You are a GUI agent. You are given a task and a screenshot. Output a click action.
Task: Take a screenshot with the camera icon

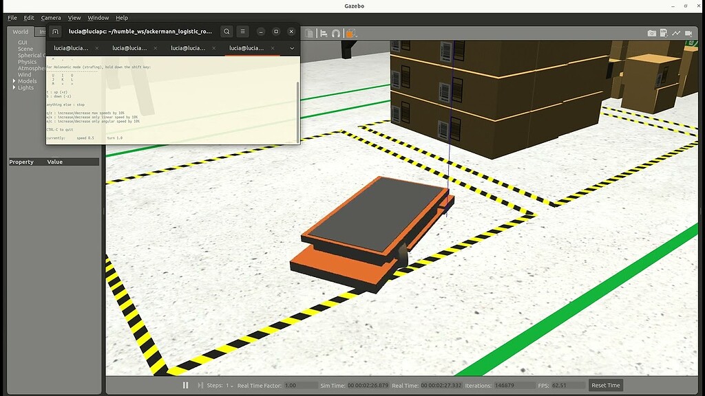point(651,32)
